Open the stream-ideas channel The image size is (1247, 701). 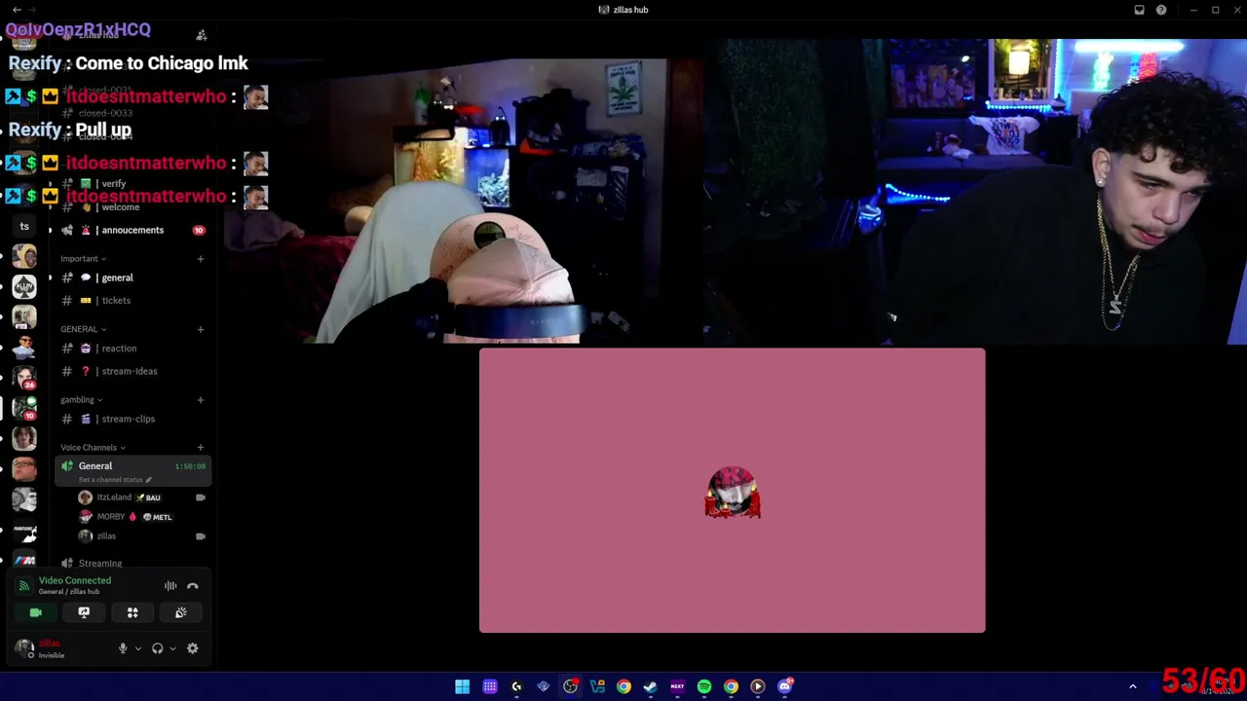[x=132, y=371]
